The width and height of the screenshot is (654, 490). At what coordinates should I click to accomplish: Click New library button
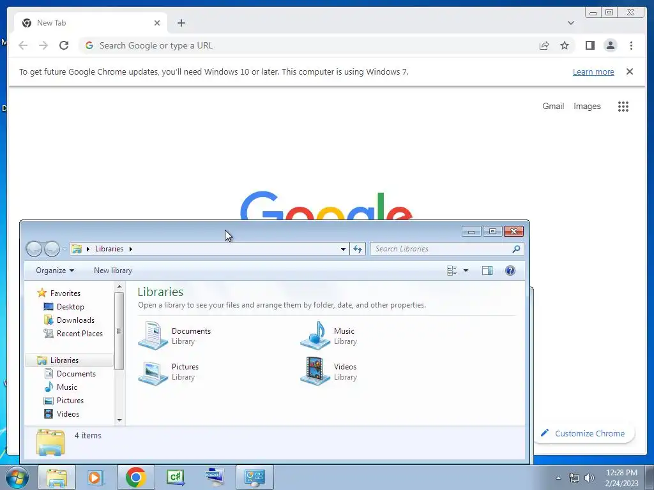[113, 271]
